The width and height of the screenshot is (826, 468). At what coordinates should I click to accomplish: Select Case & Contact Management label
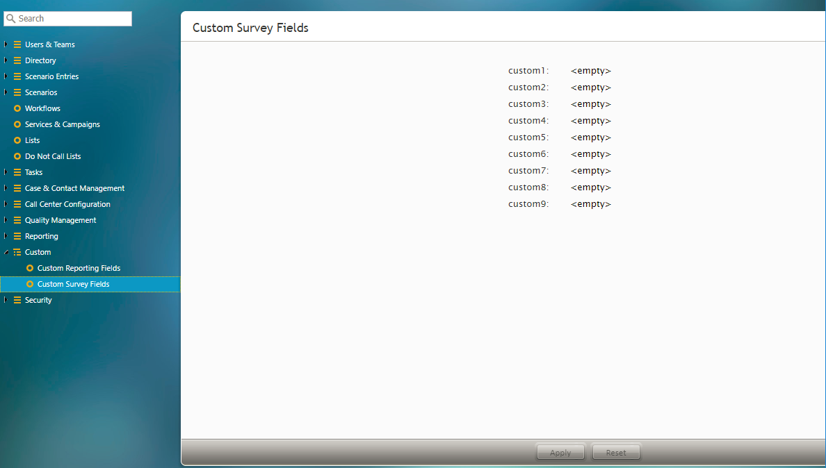pyautogui.click(x=75, y=188)
